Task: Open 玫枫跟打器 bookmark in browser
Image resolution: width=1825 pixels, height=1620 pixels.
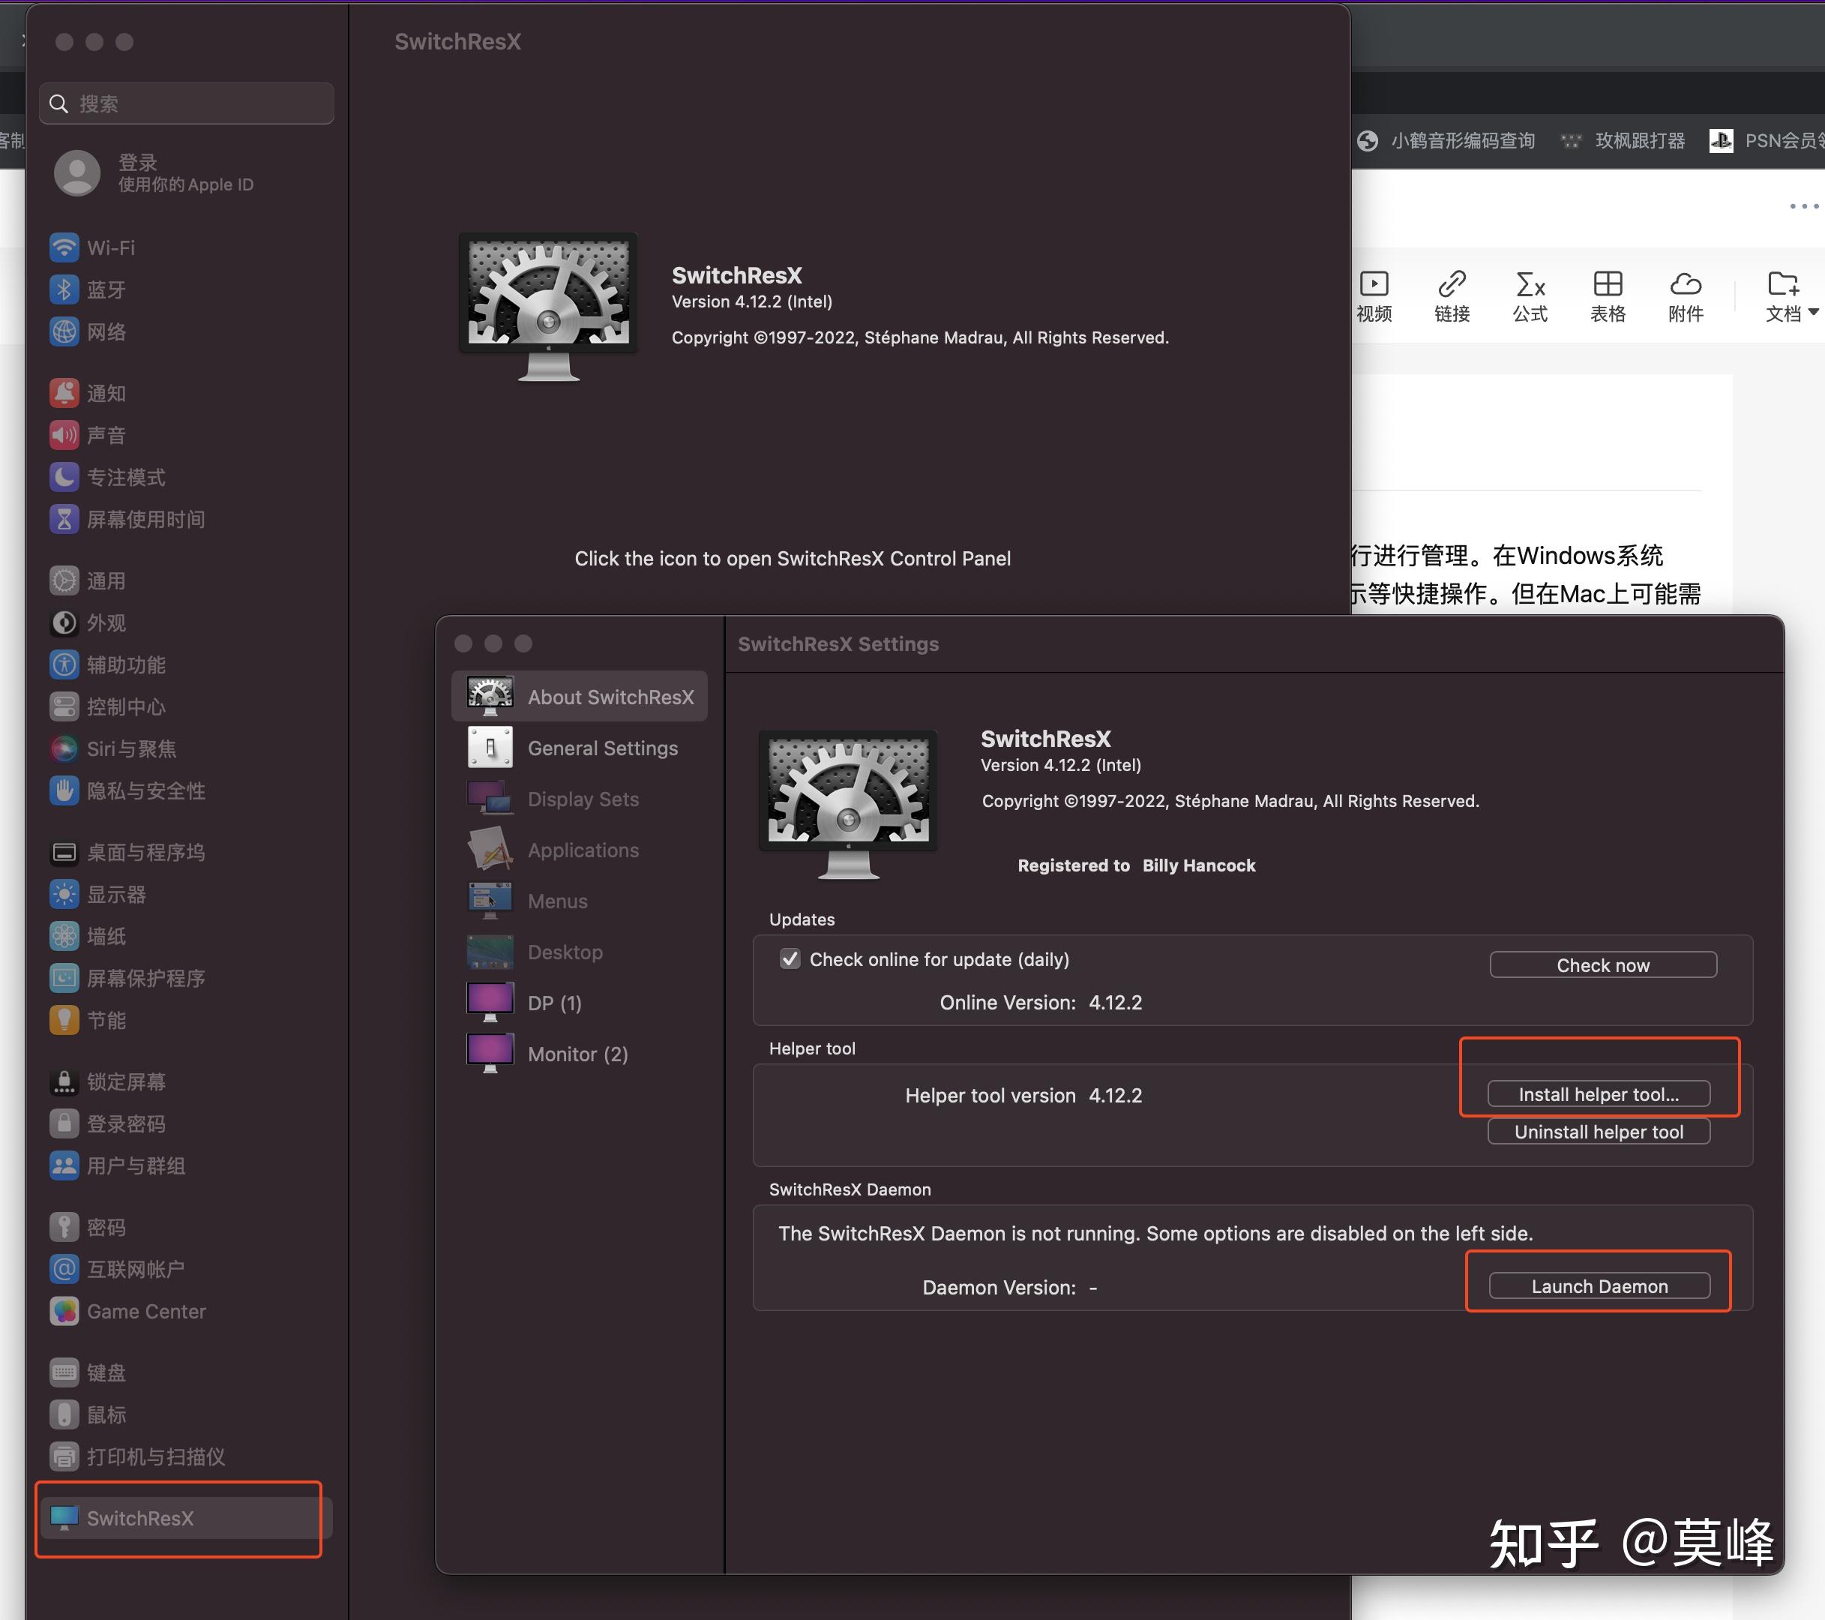Action: [x=1623, y=140]
